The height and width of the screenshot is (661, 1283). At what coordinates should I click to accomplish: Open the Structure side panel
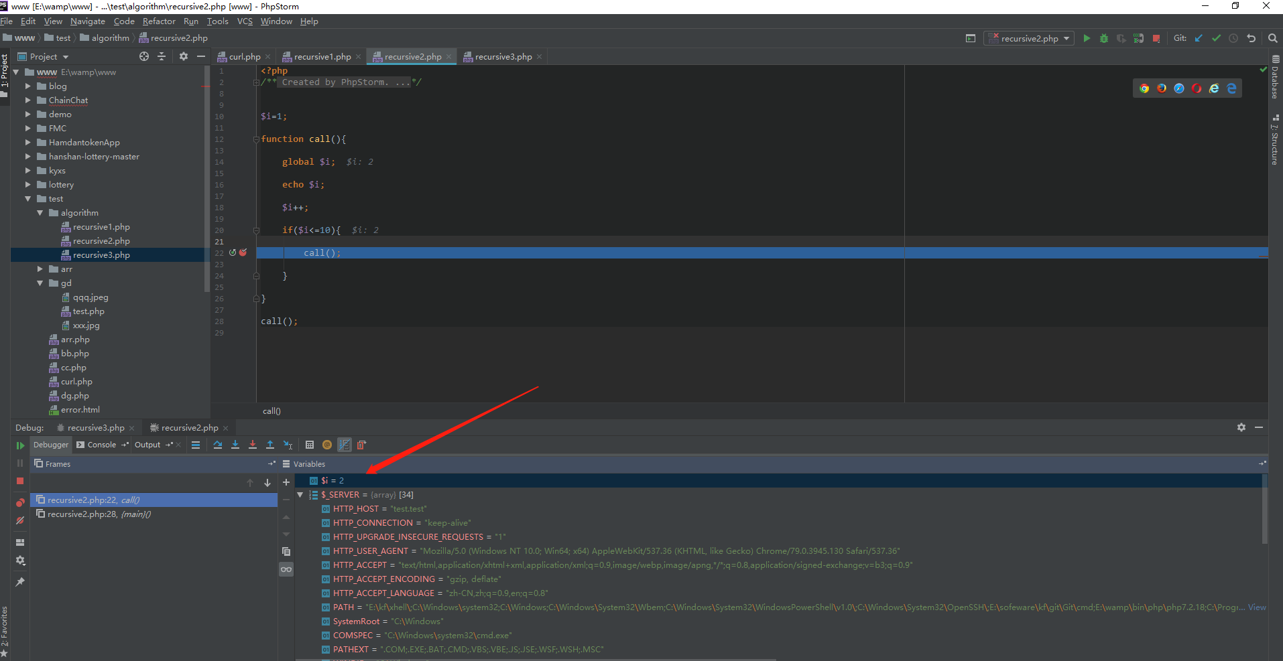(1275, 141)
